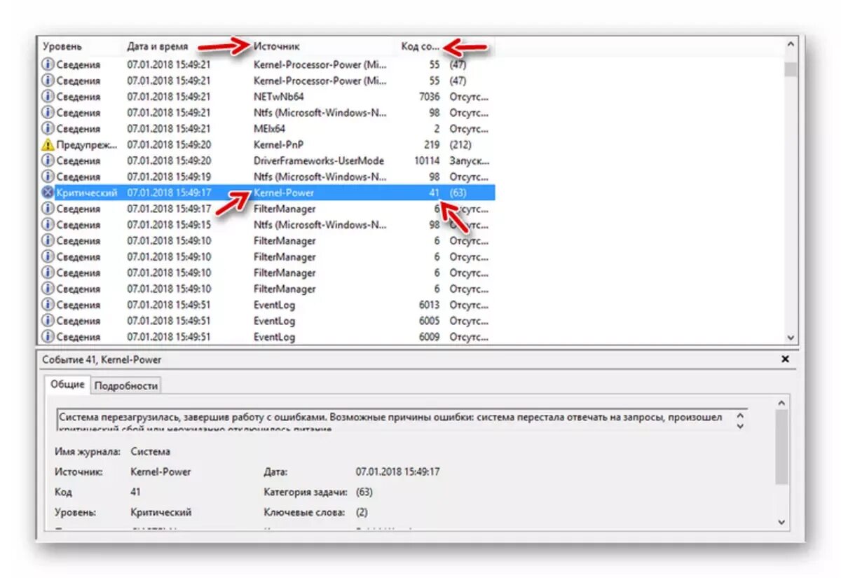Click the 07.01.2018 15:49:15 date cell
The image size is (841, 578).
pos(169,225)
